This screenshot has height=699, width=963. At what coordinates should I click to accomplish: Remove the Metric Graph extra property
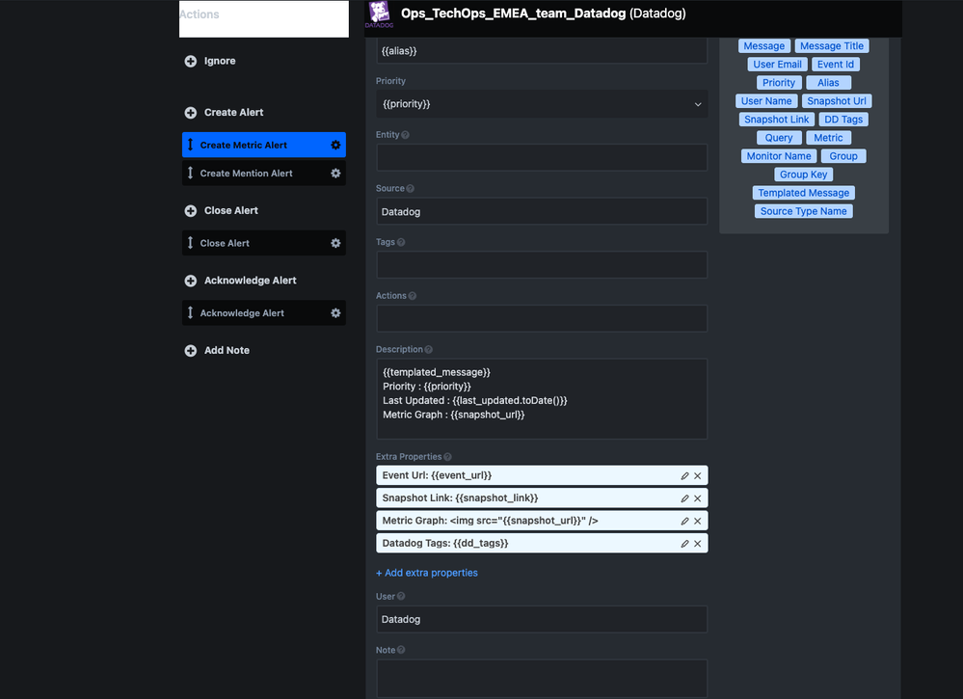tap(698, 521)
